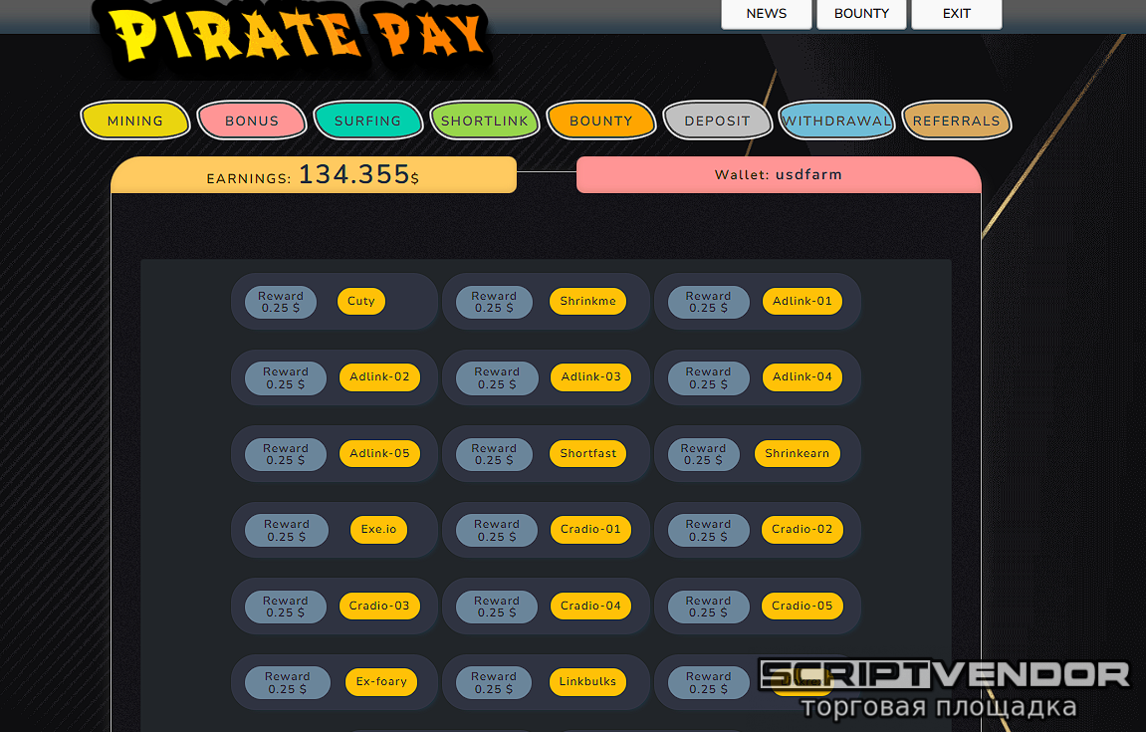Image resolution: width=1146 pixels, height=732 pixels.
Task: Open the Exe.io shortlink
Action: pyautogui.click(x=378, y=530)
